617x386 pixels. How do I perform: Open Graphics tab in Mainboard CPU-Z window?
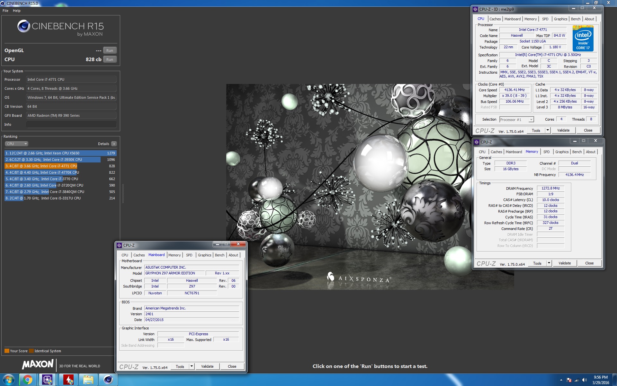(204, 255)
